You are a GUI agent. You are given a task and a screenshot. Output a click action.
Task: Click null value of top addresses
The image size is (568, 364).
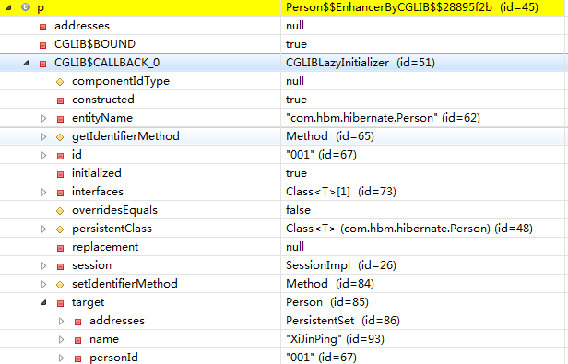295,26
